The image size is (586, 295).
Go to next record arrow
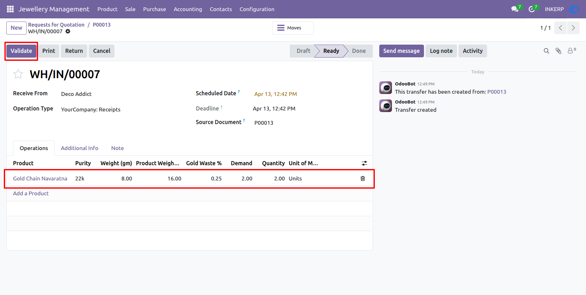click(573, 28)
